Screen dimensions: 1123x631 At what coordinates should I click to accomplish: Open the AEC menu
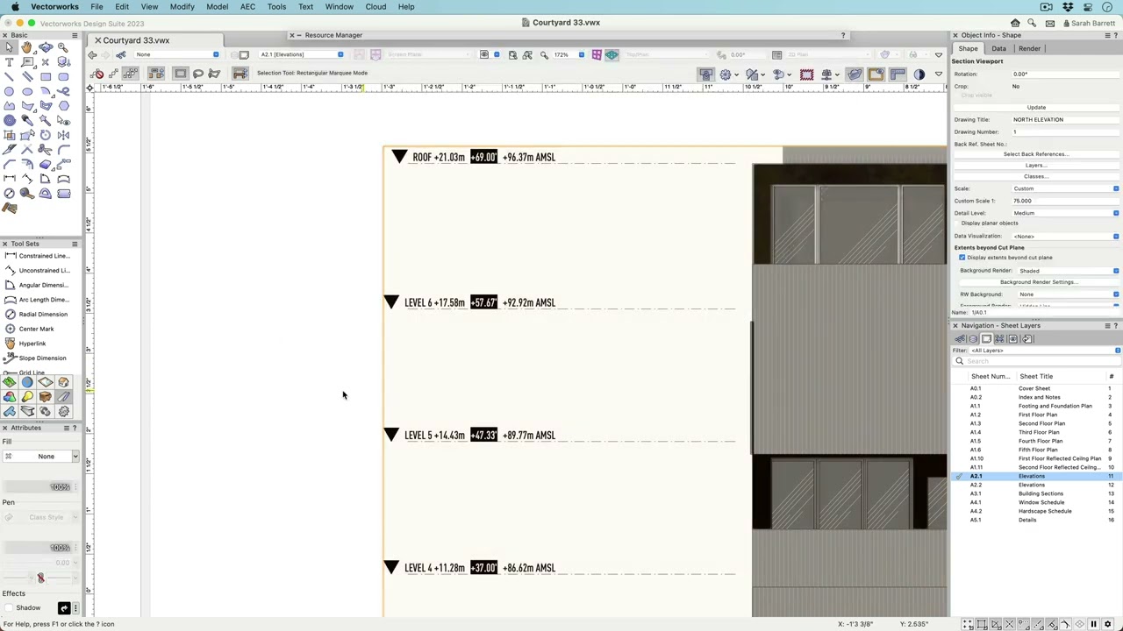tap(247, 6)
